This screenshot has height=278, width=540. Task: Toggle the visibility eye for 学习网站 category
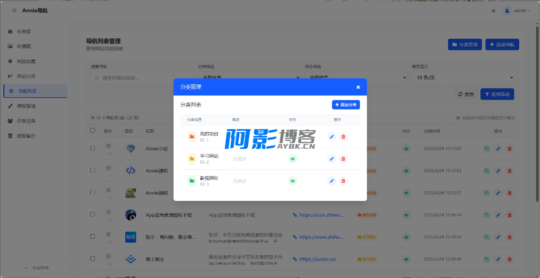click(293, 159)
